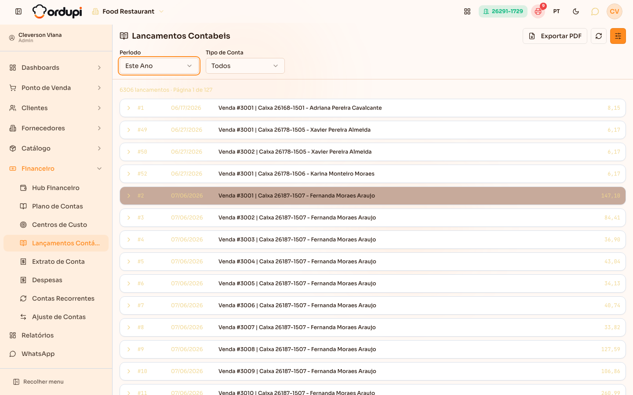Open Contas Recorrentes
633x395 pixels.
pos(56,298)
